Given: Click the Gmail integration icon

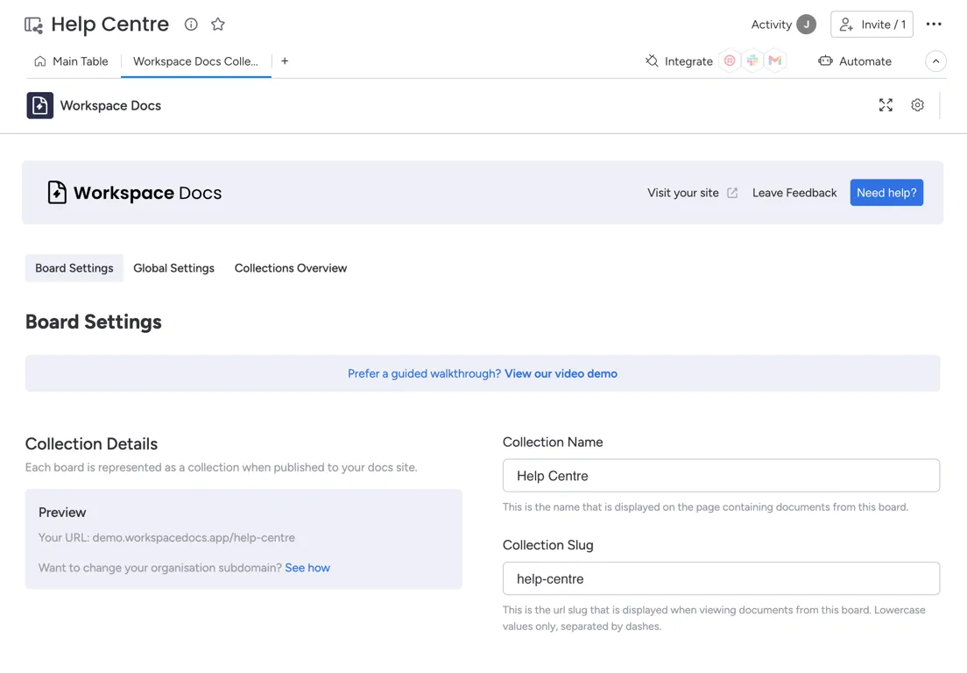Looking at the screenshot, I should pyautogui.click(x=775, y=61).
